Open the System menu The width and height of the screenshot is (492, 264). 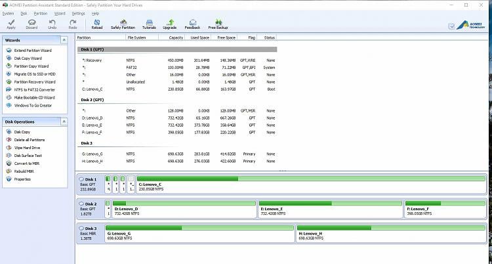click(x=8, y=14)
